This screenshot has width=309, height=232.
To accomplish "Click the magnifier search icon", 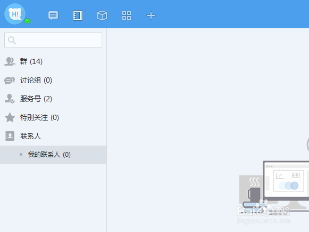I will click(12, 40).
